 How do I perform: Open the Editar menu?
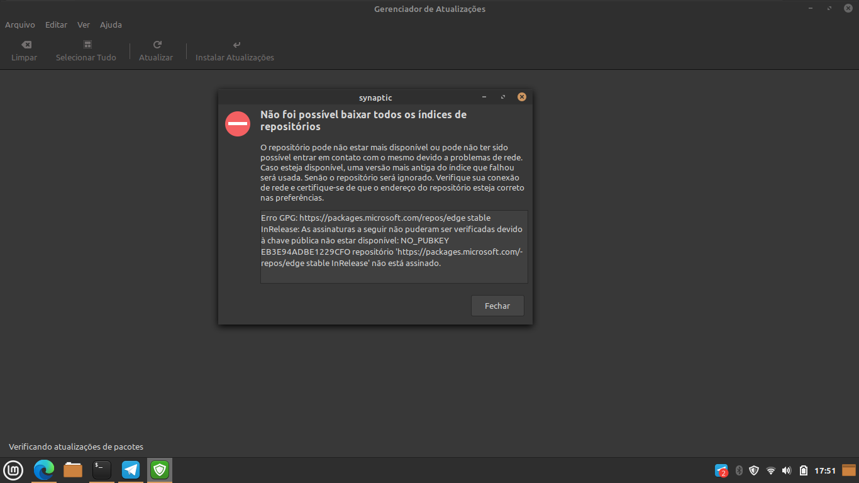click(56, 25)
